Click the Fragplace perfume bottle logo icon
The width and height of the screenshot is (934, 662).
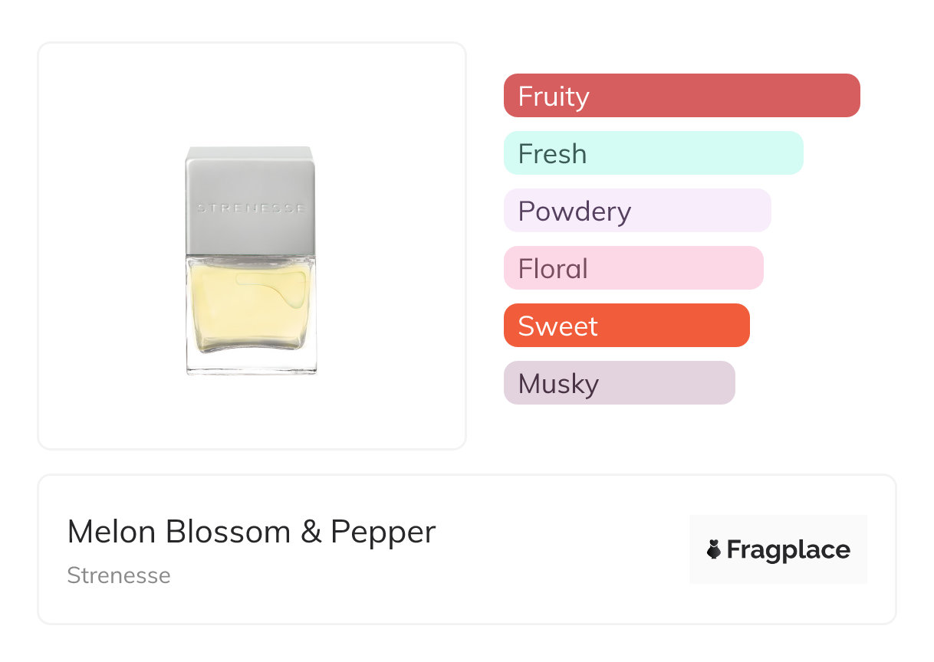714,549
